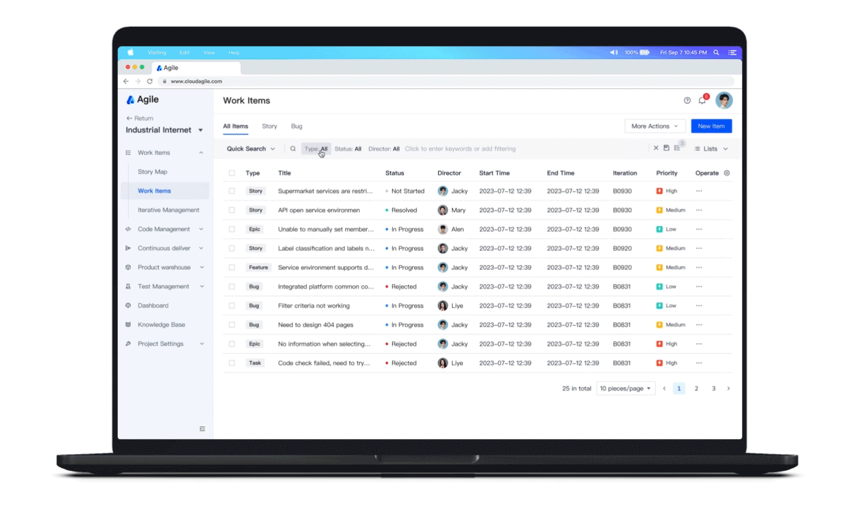Select the All Items tab
The image size is (855, 530).
(235, 126)
